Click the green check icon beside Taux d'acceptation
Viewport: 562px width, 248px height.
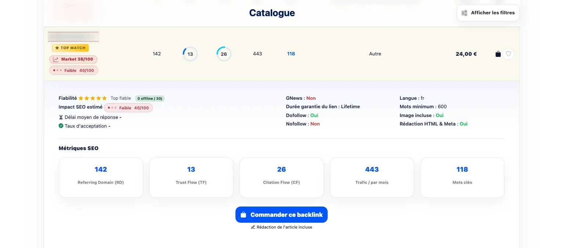61,126
